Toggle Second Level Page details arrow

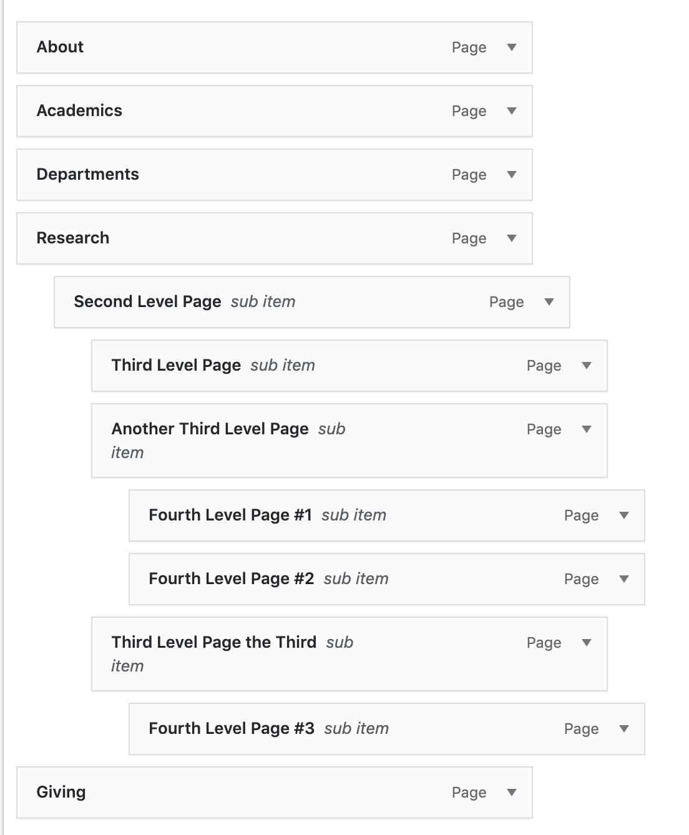[x=549, y=302]
